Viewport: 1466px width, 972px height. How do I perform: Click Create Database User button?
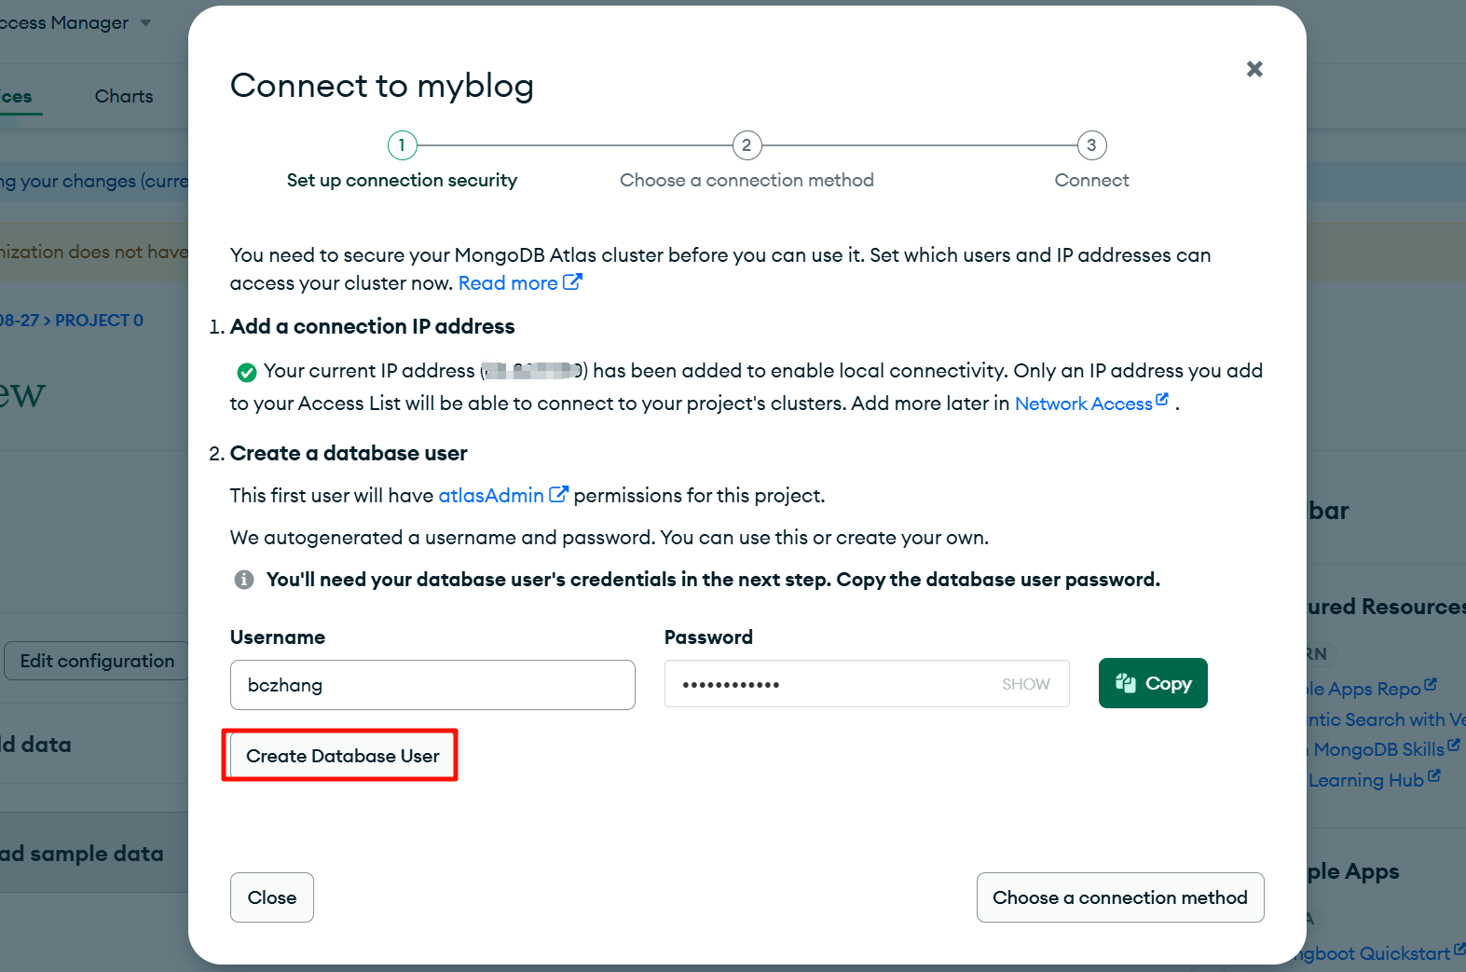(342, 756)
